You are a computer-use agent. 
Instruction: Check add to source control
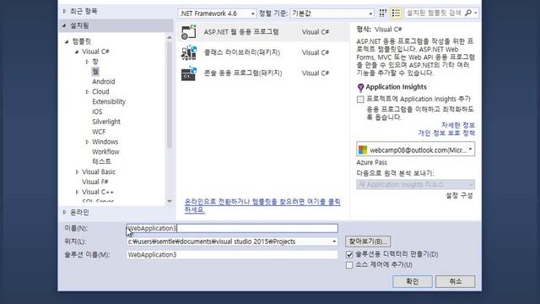coord(349,265)
